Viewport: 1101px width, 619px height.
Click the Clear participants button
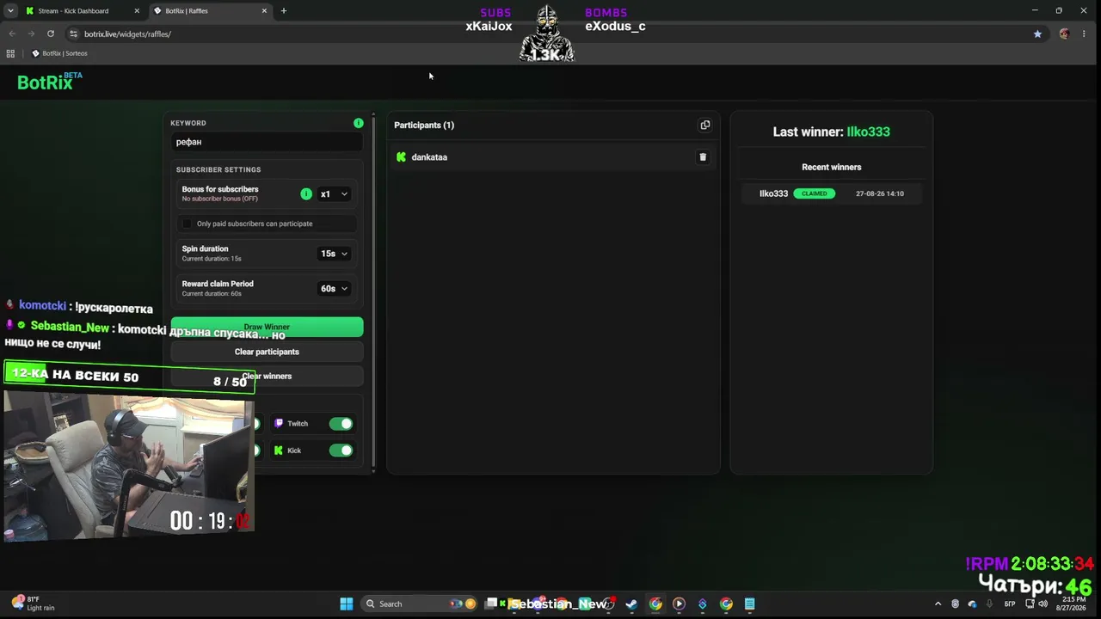tap(267, 352)
